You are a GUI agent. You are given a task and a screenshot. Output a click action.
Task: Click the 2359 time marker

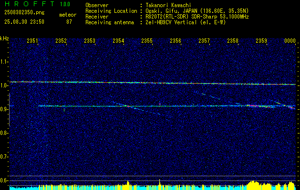(261, 40)
